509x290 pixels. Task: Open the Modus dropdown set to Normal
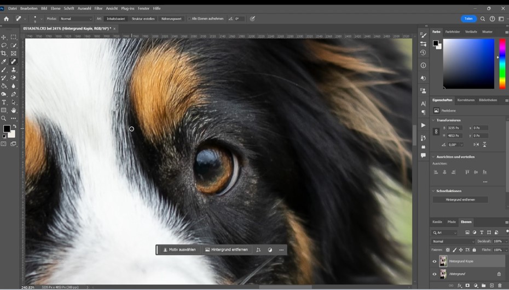pyautogui.click(x=75, y=19)
